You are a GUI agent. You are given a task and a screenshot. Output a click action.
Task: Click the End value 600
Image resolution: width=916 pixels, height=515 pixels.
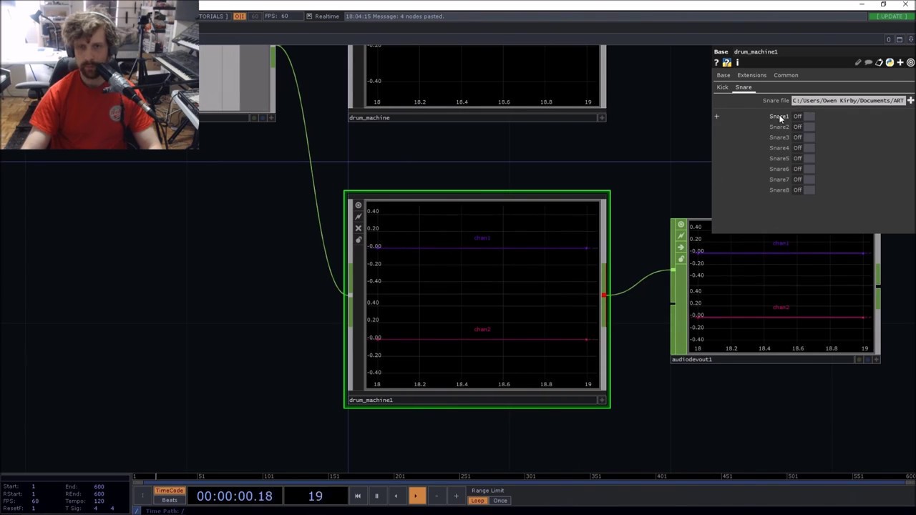coord(99,486)
